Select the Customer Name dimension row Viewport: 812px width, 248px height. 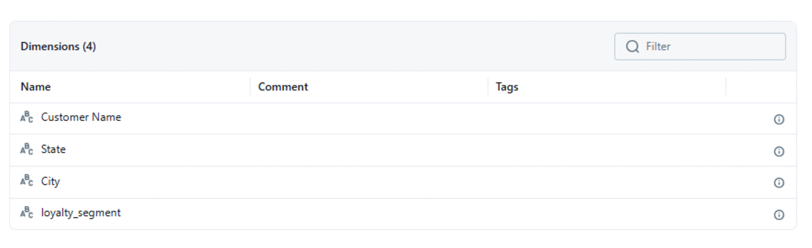pos(81,117)
